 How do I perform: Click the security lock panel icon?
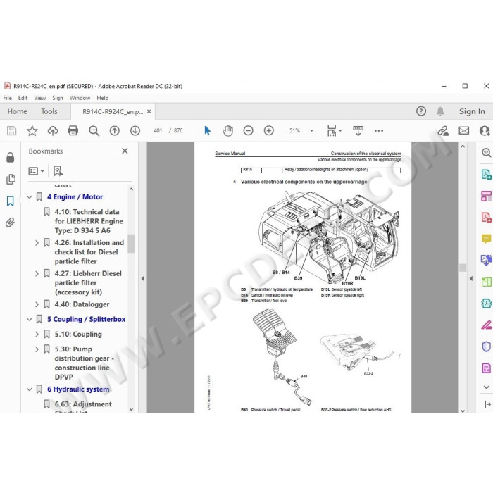pyautogui.click(x=10, y=157)
